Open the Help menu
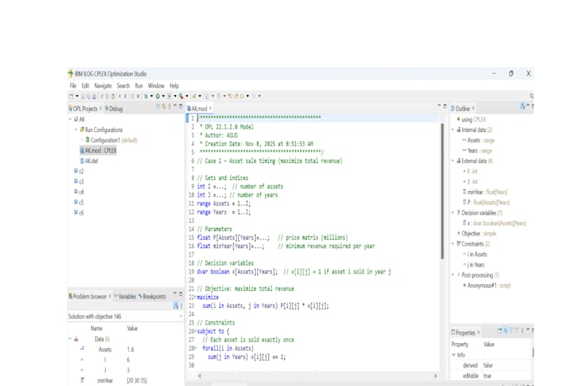The width and height of the screenshot is (572, 386). (174, 86)
